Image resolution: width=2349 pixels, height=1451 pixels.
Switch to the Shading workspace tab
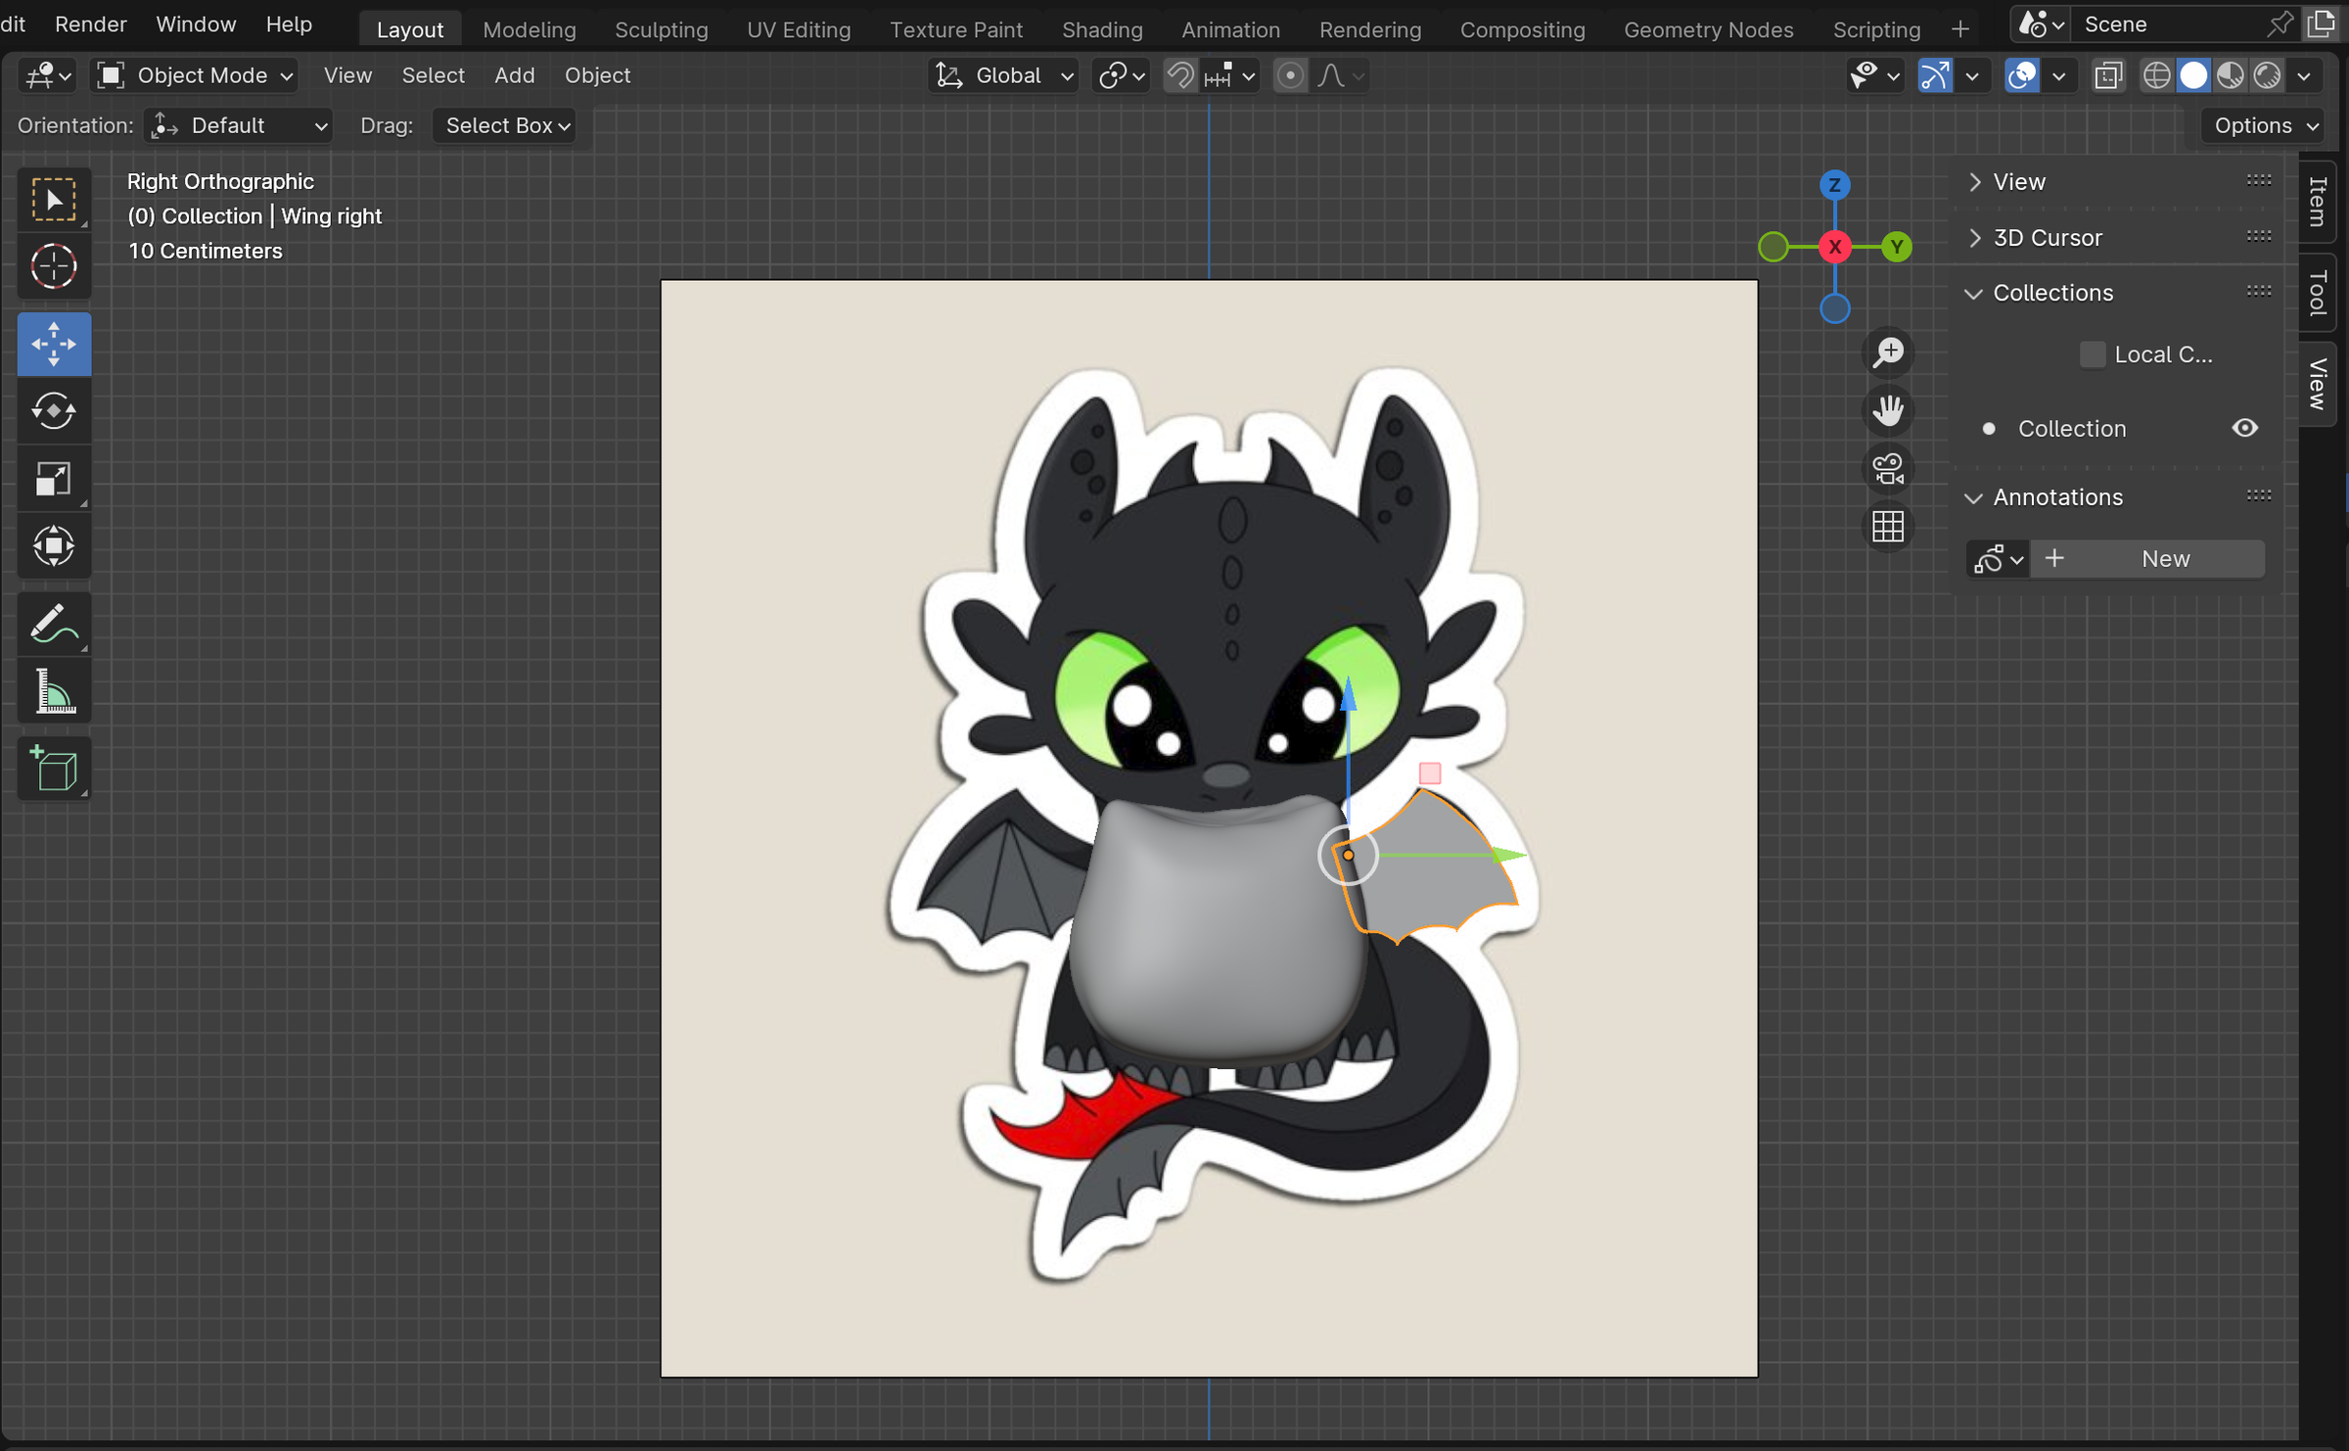tap(1102, 29)
